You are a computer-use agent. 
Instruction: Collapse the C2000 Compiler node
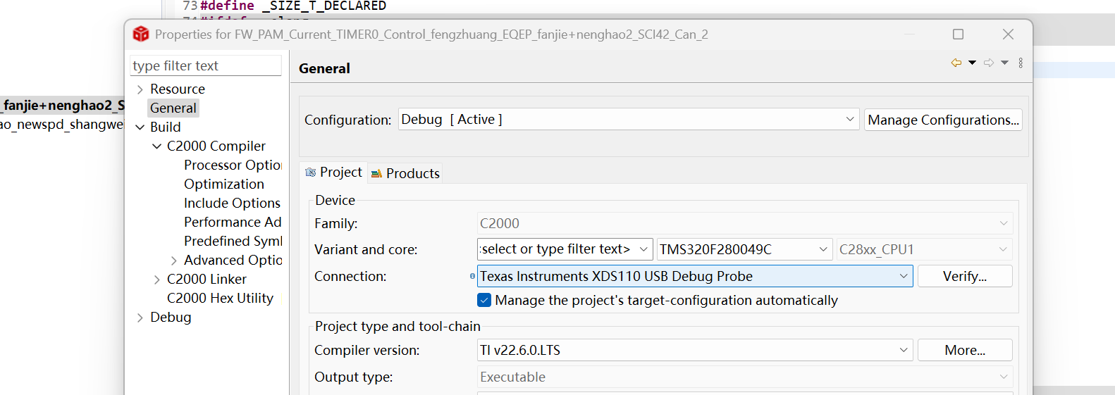tap(156, 146)
